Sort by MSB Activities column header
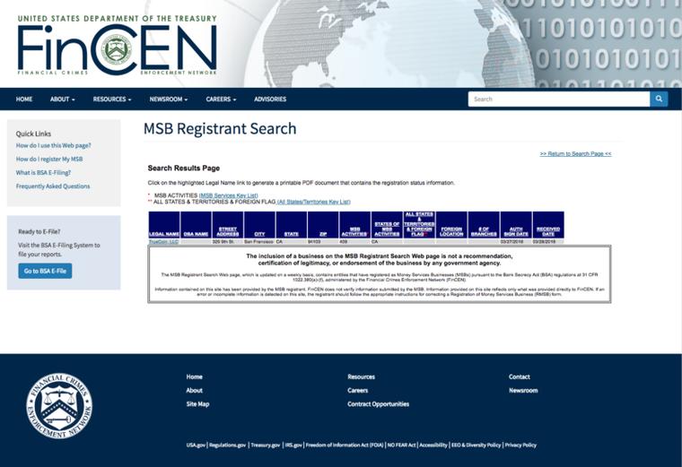 [355, 231]
